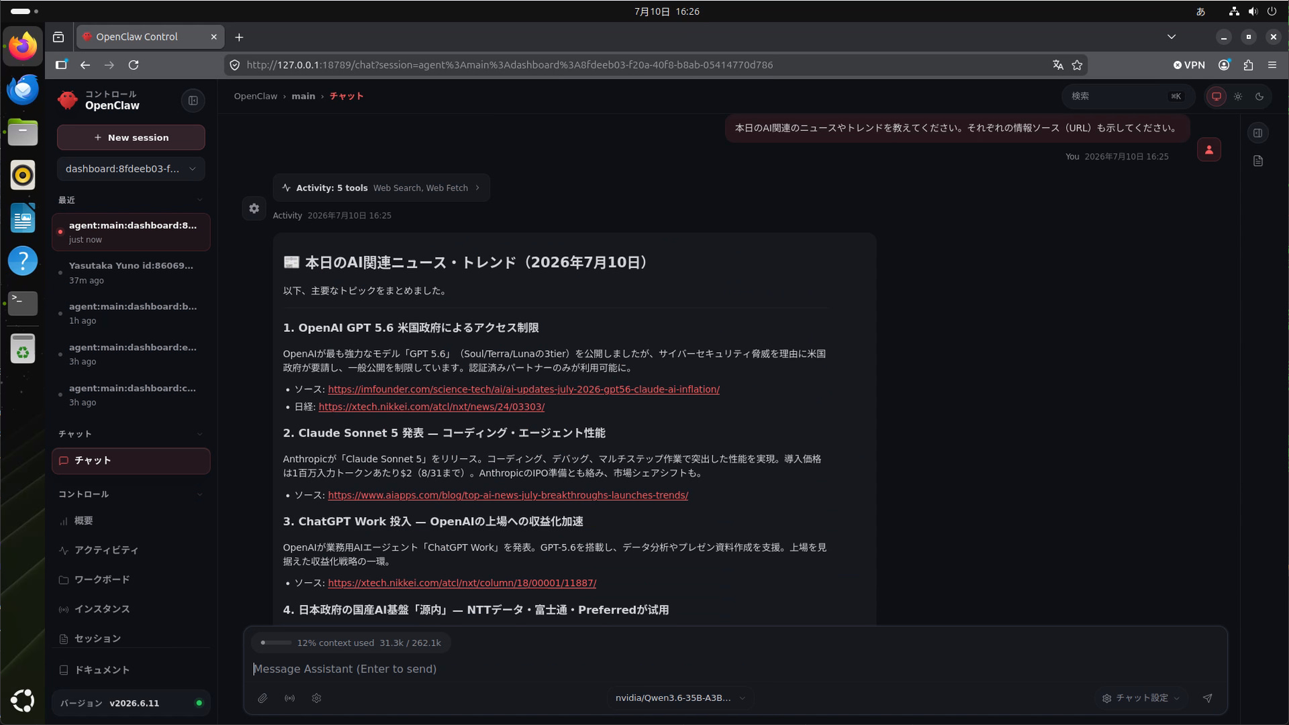The height and width of the screenshot is (725, 1289).
Task: Open document icon on right rail
Action: tap(1257, 161)
